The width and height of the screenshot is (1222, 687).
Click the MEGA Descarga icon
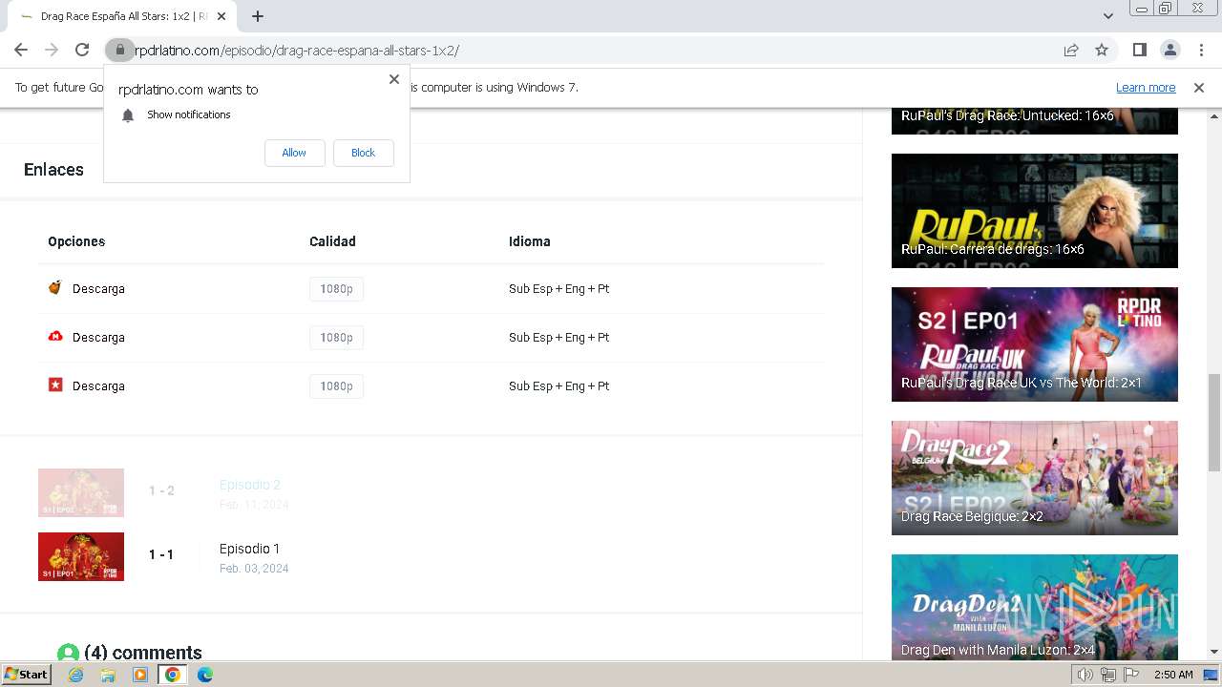[x=55, y=336]
